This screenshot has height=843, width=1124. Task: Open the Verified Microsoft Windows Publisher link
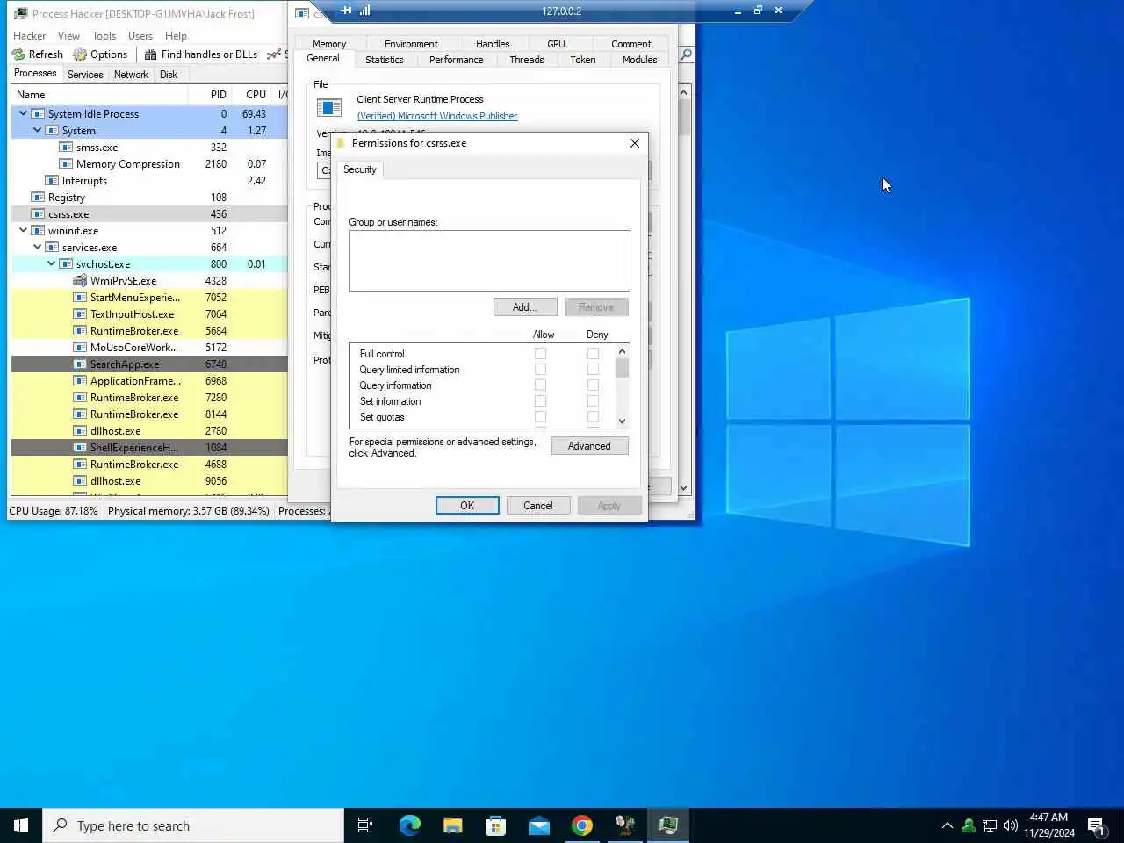pyautogui.click(x=437, y=116)
